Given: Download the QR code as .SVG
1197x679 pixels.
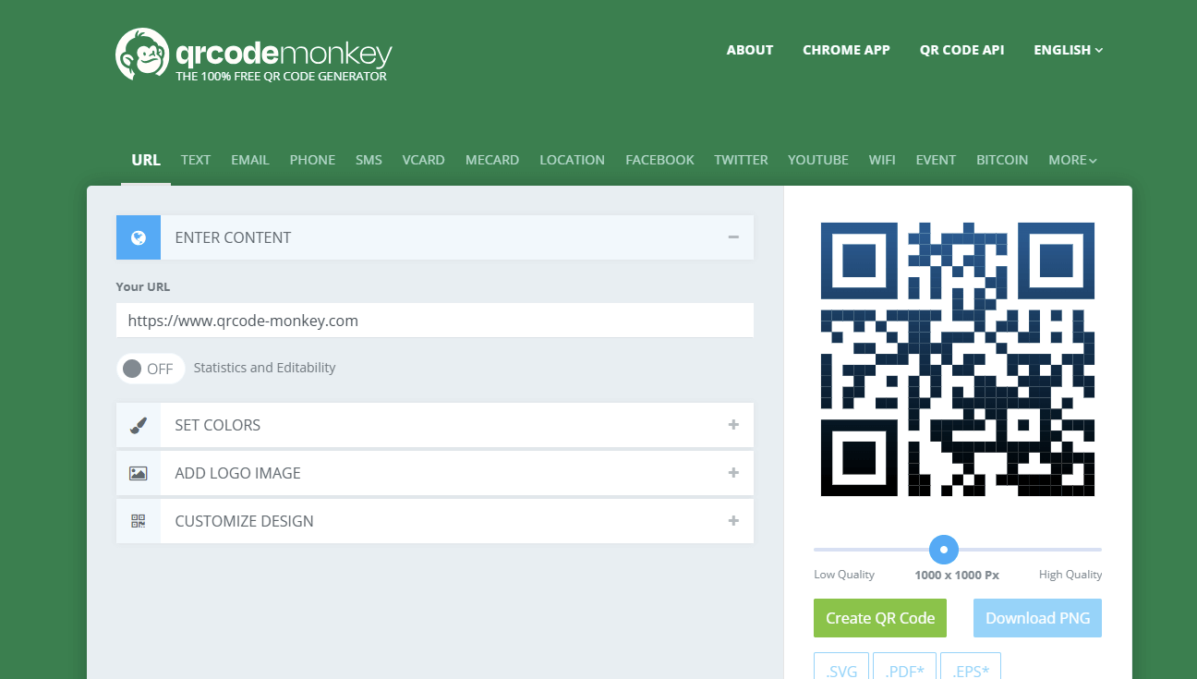Looking at the screenshot, I should 841,666.
